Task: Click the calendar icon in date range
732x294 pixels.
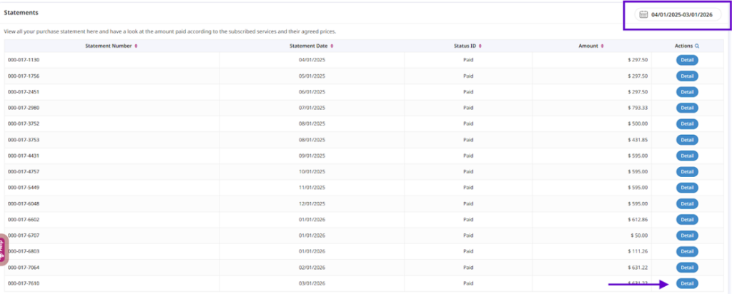Action: (x=643, y=14)
